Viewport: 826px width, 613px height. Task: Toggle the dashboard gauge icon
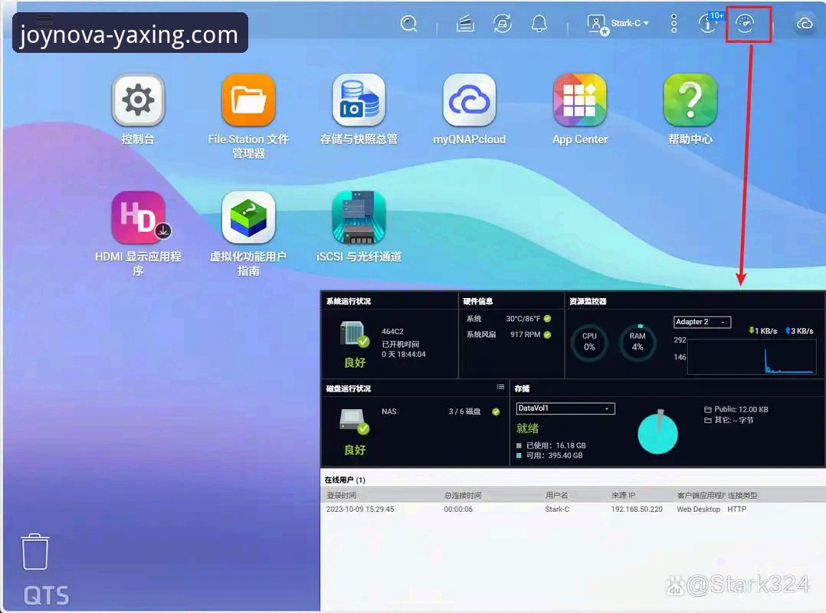pos(745,23)
